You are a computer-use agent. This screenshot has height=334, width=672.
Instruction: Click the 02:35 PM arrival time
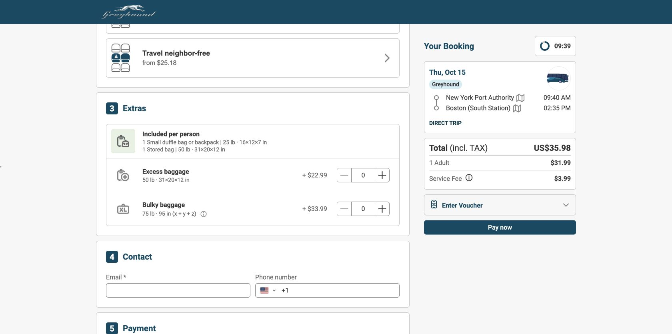(x=557, y=108)
